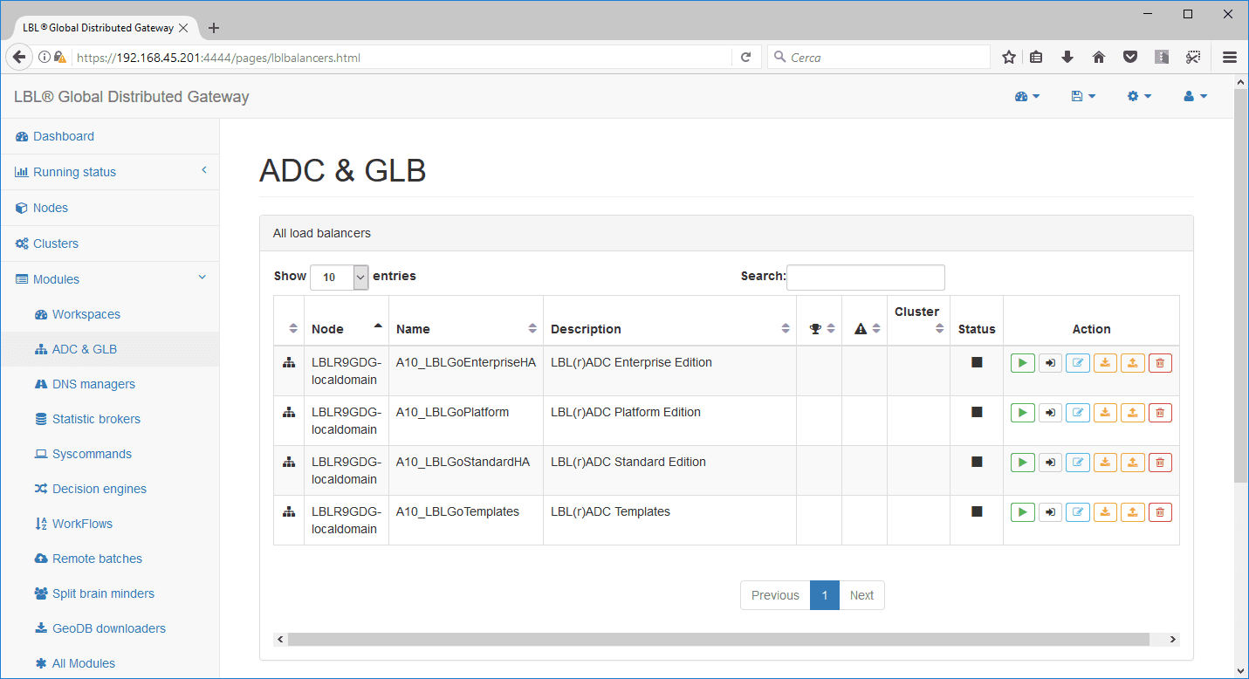Download the A10_LBLGoStandardHA configuration
The width and height of the screenshot is (1249, 679).
click(x=1105, y=463)
